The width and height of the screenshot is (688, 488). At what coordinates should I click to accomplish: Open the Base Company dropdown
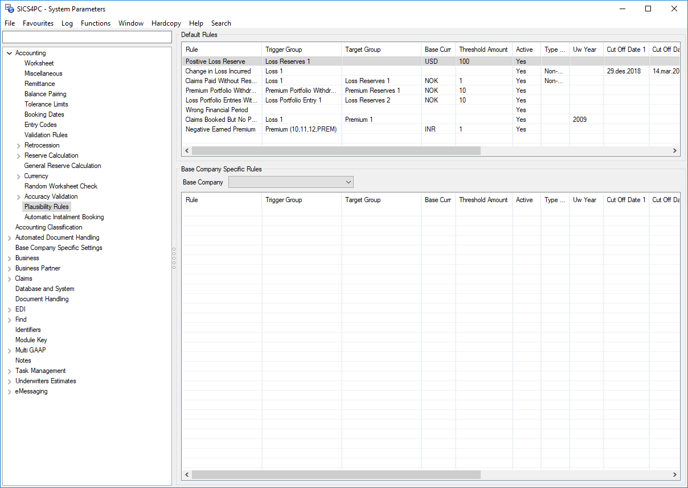coord(349,182)
